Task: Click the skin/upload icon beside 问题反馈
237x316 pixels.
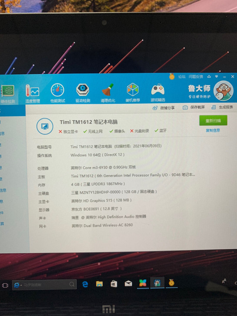Action: pyautogui.click(x=209, y=76)
